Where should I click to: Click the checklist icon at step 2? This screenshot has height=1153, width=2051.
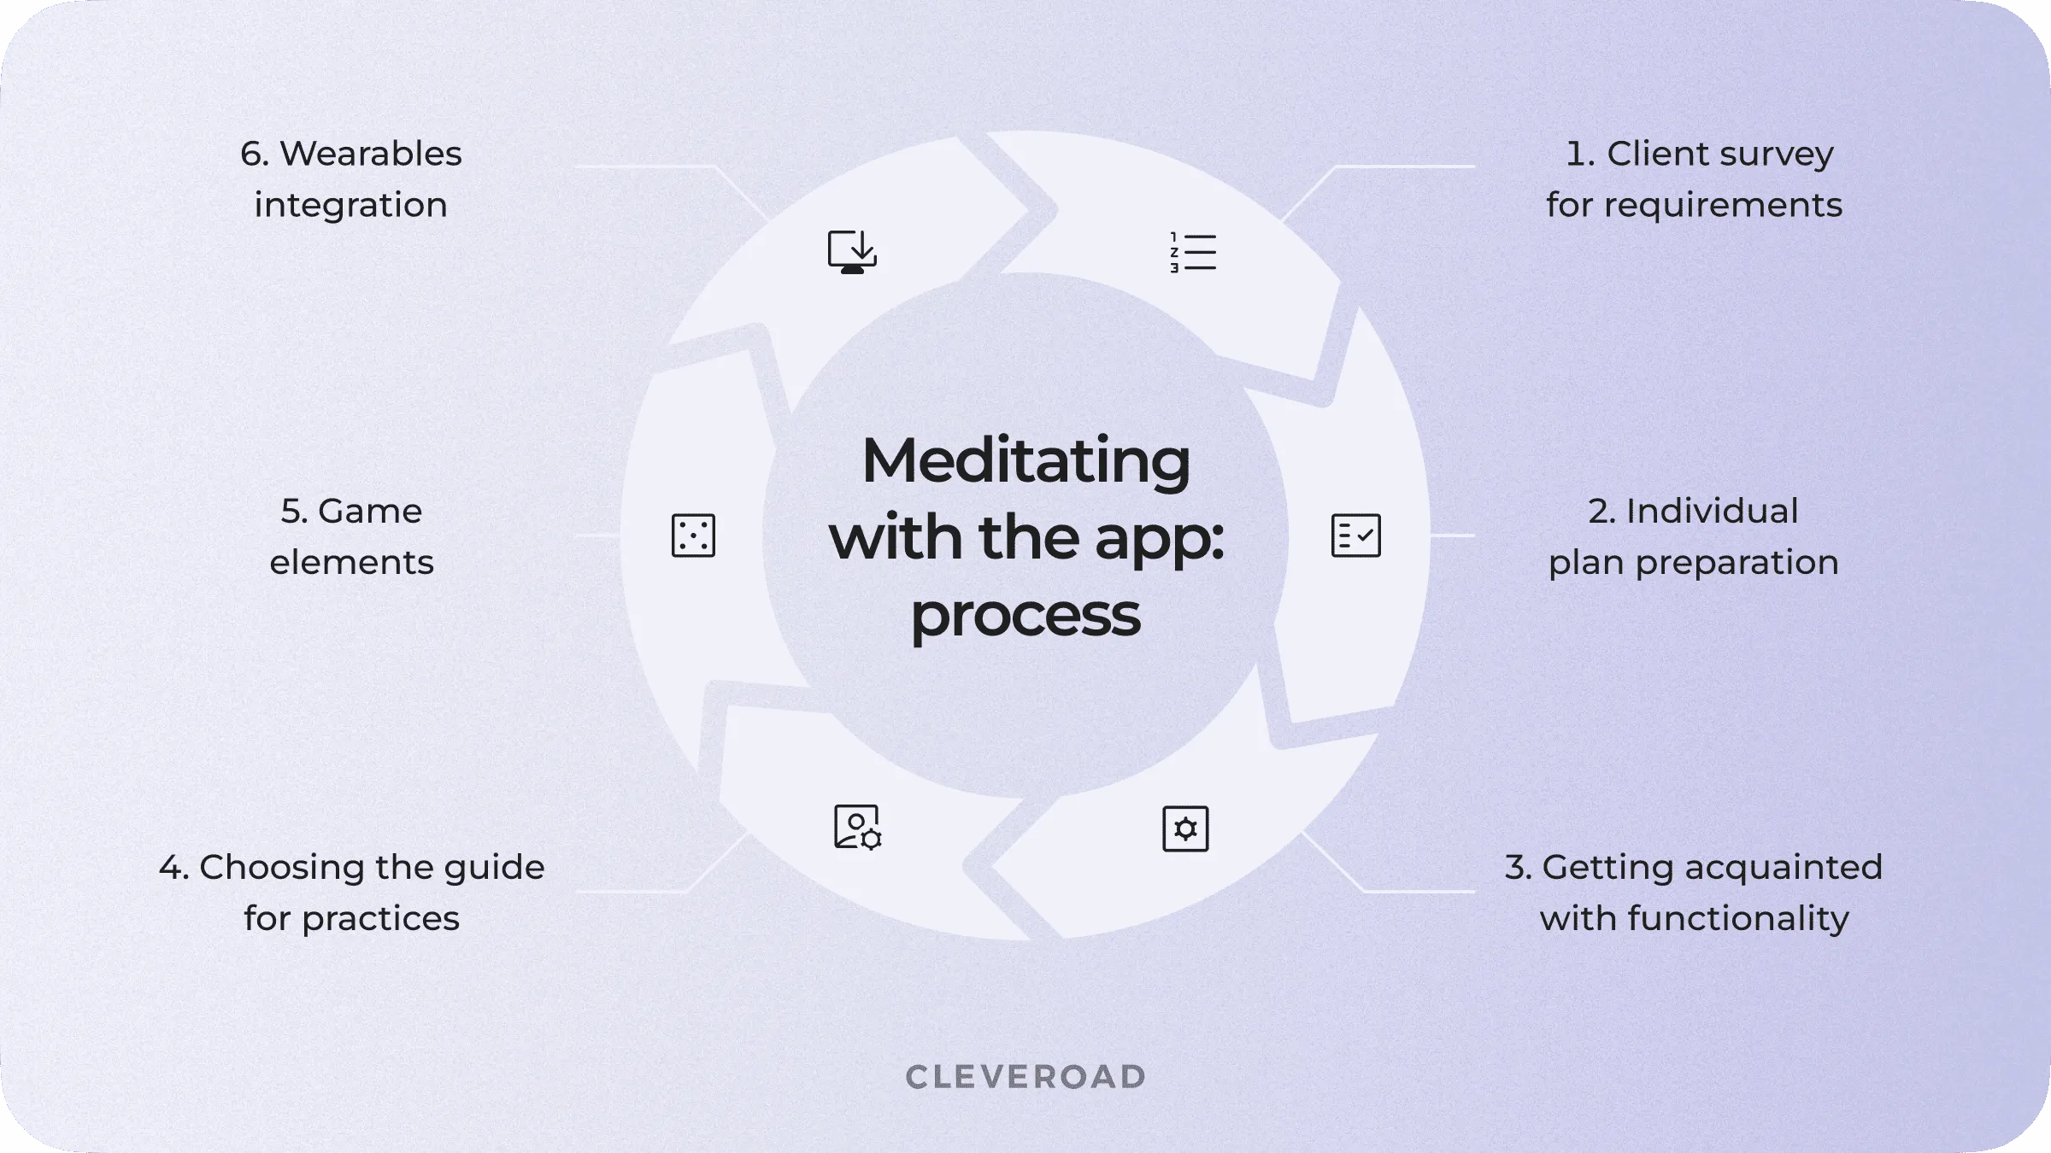click(1354, 535)
